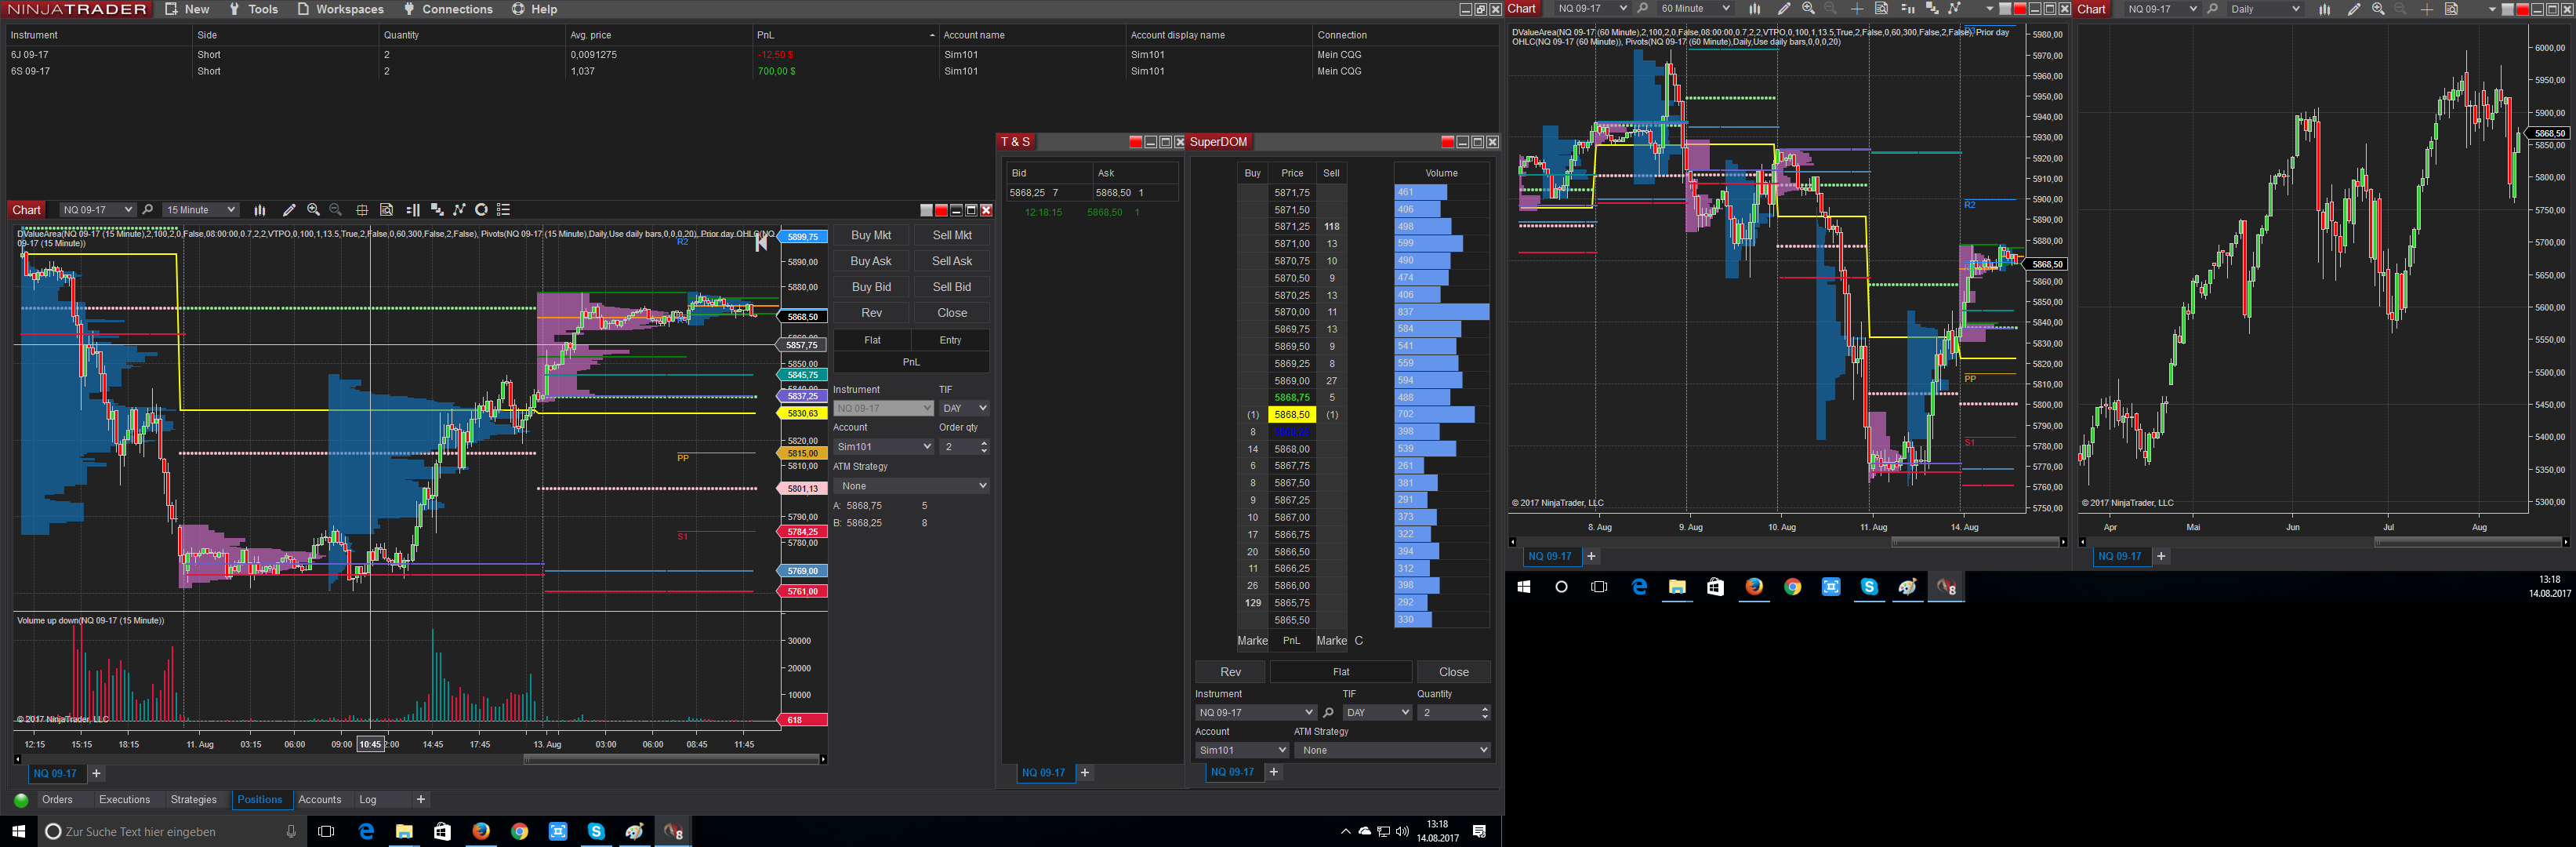
Task: Open Chart Trader TIF dropdown set to DAY
Action: click(x=964, y=408)
